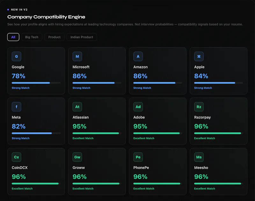
Task: Open the Microsoft 86% percentage text
Action: (x=79, y=76)
